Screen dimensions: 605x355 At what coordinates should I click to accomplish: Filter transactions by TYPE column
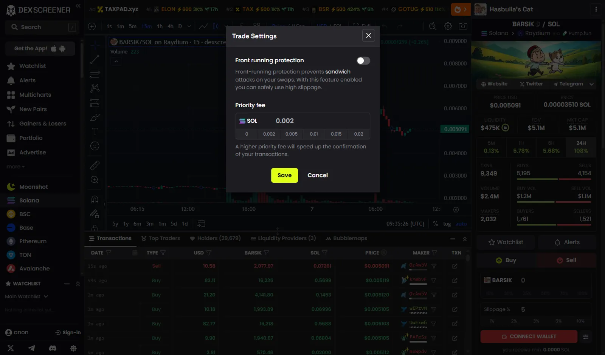[163, 253]
